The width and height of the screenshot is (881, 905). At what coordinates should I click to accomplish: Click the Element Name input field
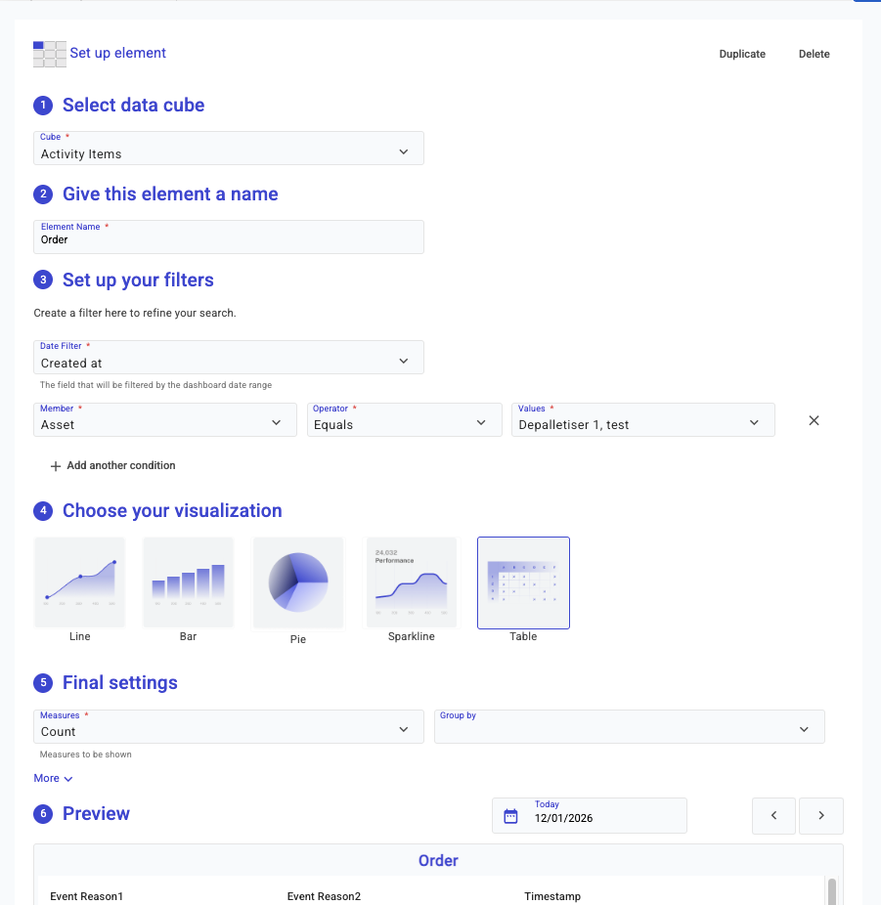[229, 237]
